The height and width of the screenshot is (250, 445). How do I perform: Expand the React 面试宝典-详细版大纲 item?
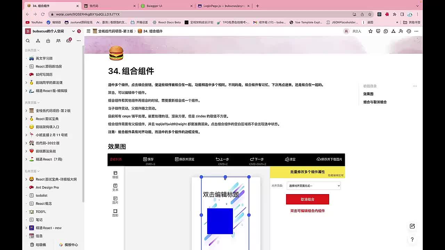click(x=26, y=180)
